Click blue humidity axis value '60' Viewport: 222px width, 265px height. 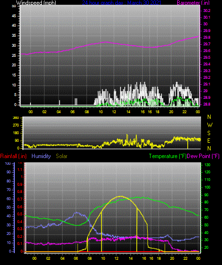tap(9, 199)
